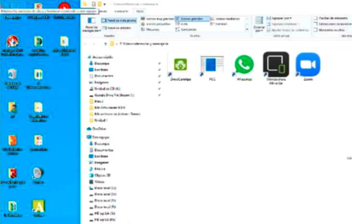This screenshot has height=224, width=352.
Task: Choose Mosaicos layout
Action: coord(150,30)
